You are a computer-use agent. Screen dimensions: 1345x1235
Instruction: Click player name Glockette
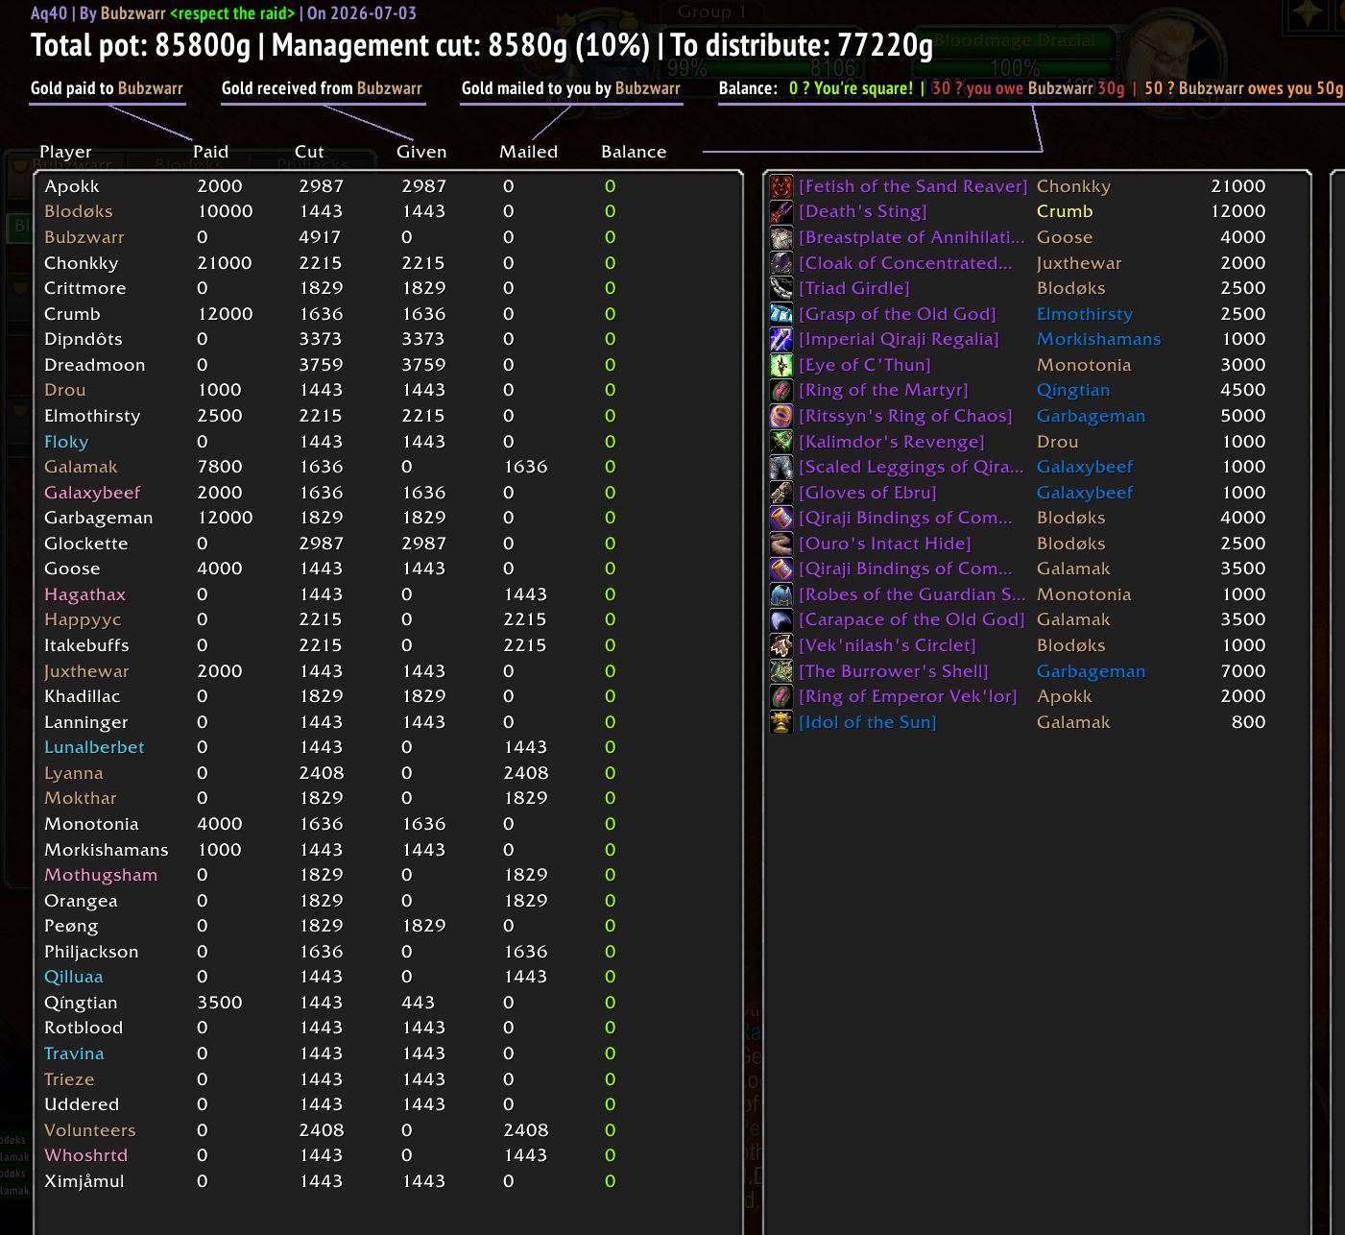(x=85, y=544)
